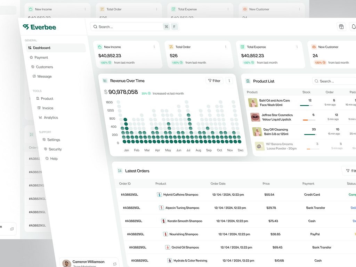Click the Product List panel icon
This screenshot has height=267, width=356.
pyautogui.click(x=248, y=81)
